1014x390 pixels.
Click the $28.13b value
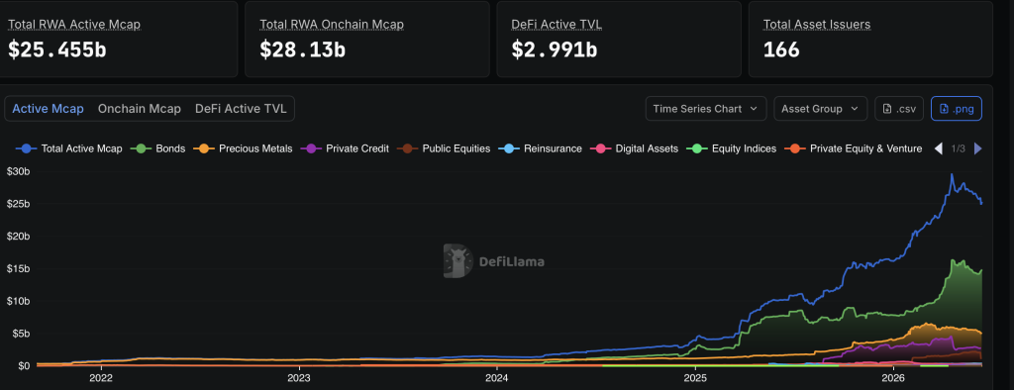pos(303,49)
